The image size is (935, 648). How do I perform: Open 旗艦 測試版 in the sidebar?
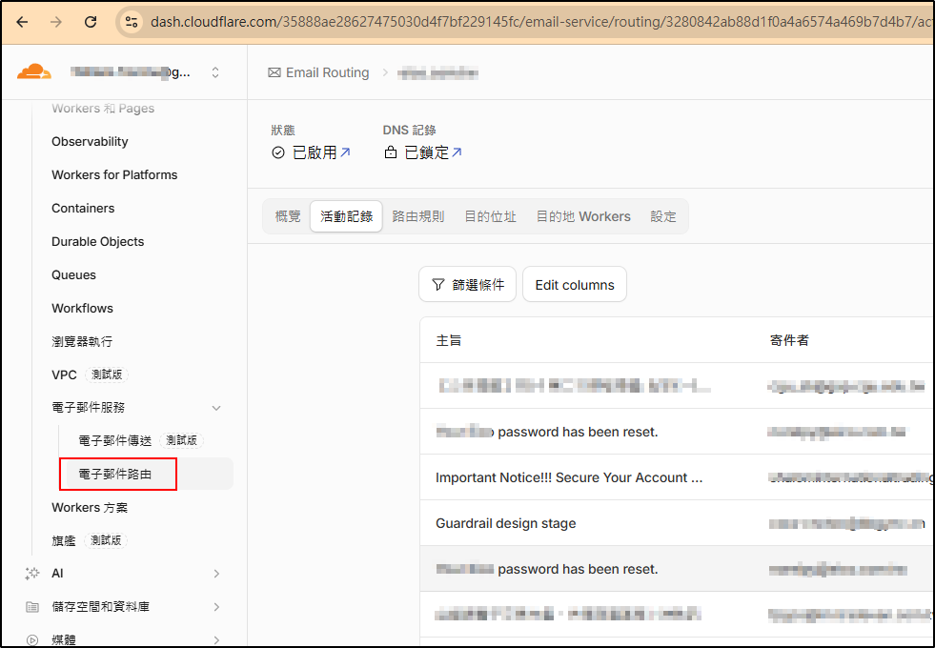tap(89, 540)
